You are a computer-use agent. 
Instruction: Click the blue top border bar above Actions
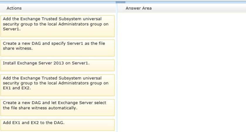coord(58,2)
